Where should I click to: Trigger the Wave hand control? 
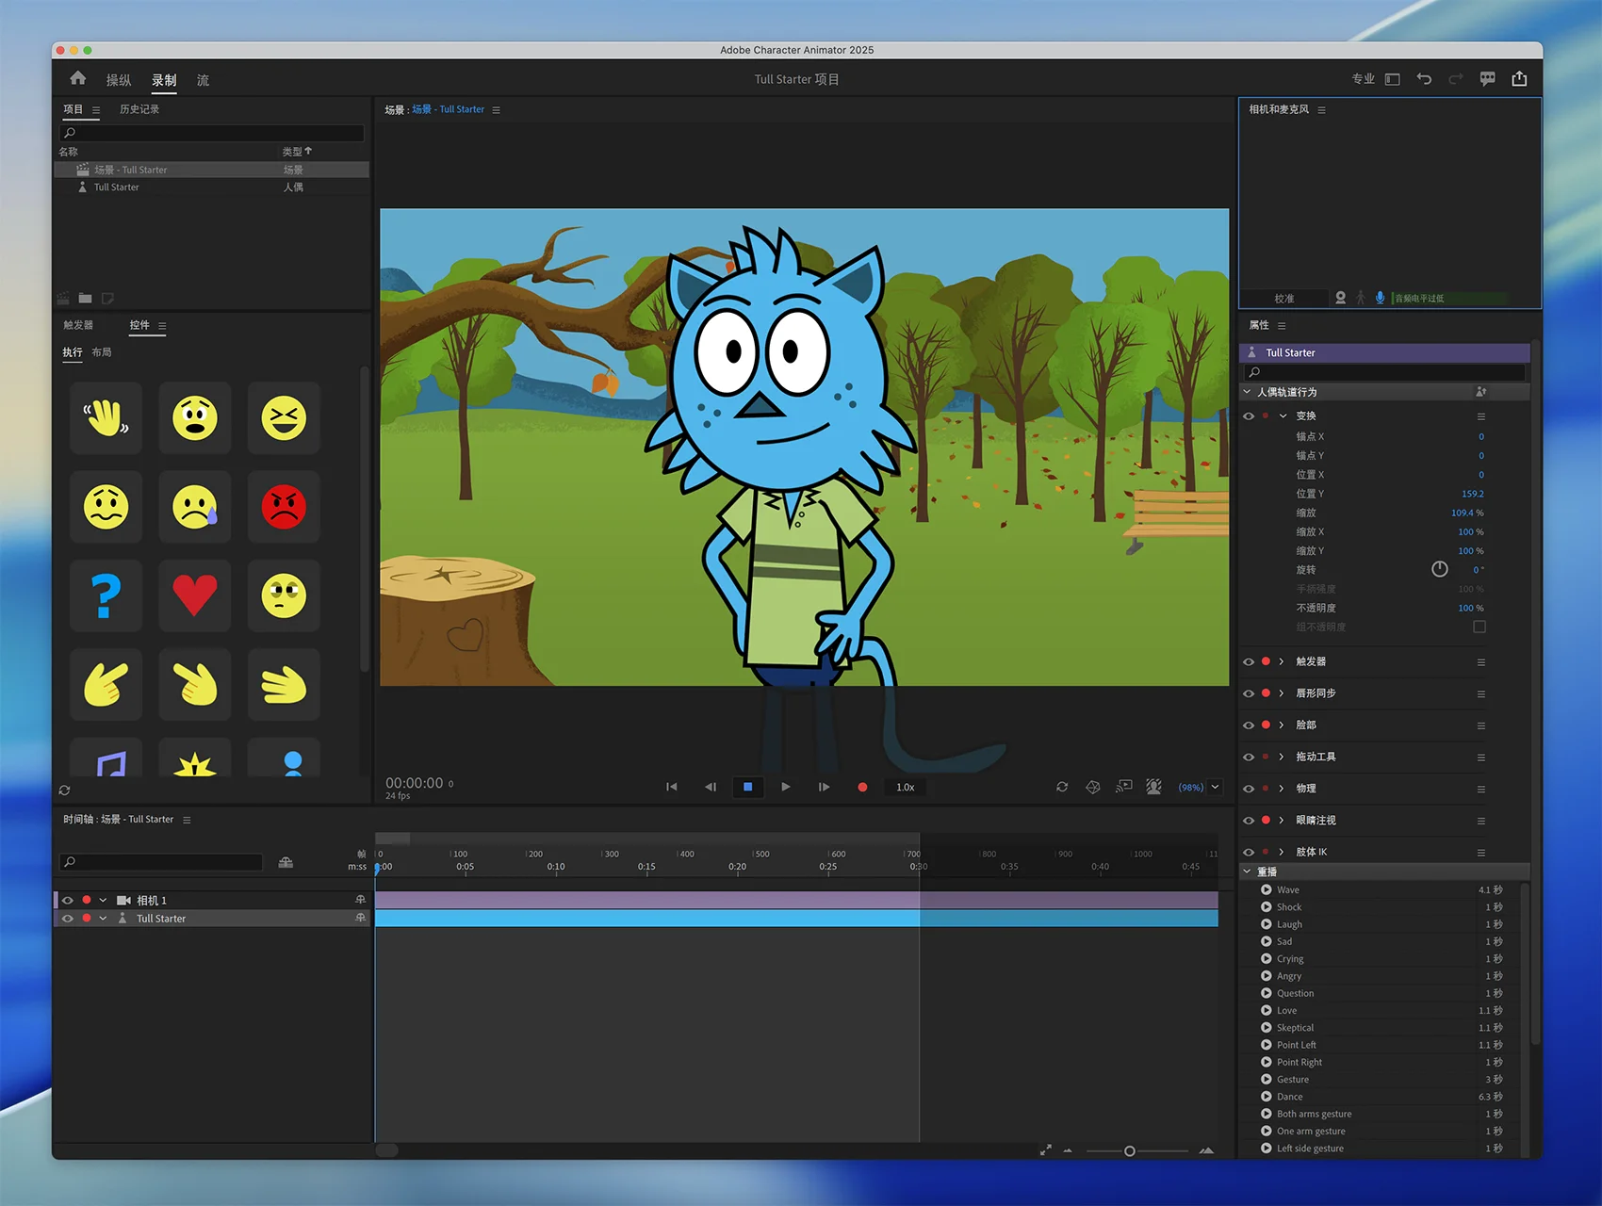(x=106, y=418)
